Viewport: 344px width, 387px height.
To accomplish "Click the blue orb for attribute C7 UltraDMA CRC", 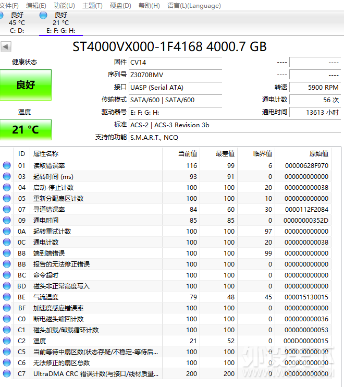I will tap(7, 373).
